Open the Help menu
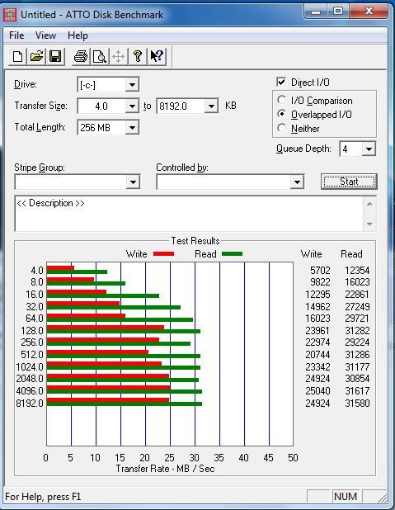The width and height of the screenshot is (395, 510). (x=78, y=35)
